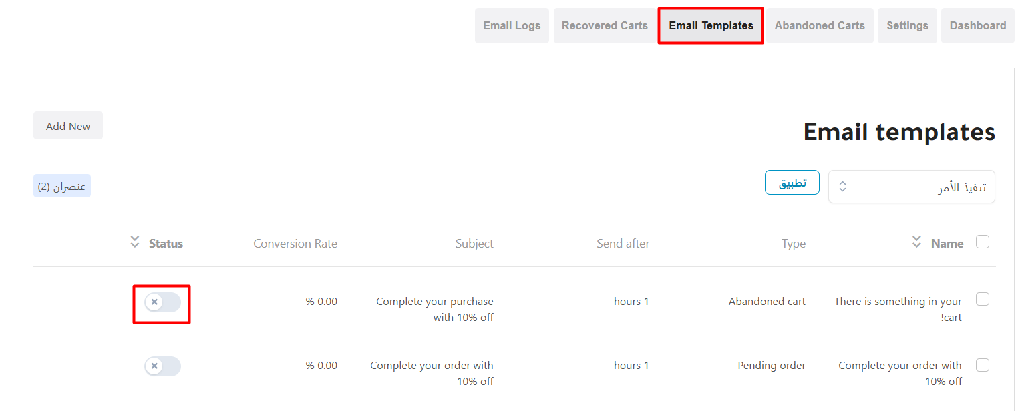The height and width of the screenshot is (411, 1018).
Task: Go to the Abandoned Carts tab
Action: [820, 25]
